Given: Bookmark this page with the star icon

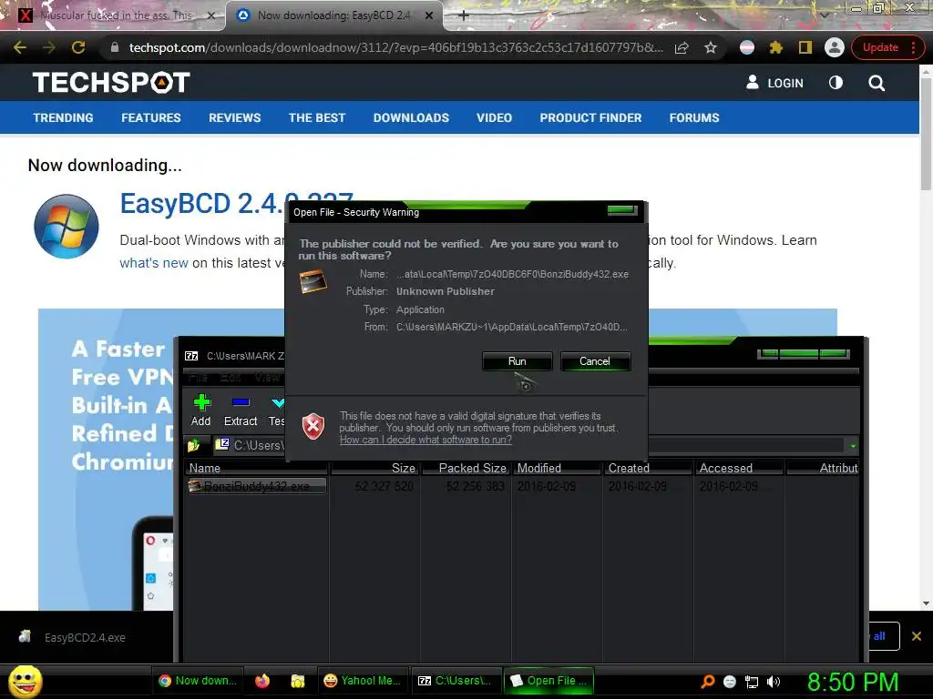Looking at the screenshot, I should point(711,47).
